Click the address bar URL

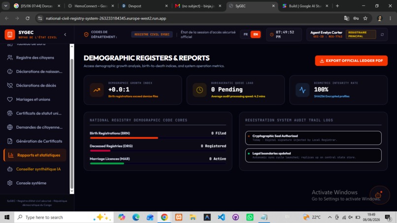point(106,18)
